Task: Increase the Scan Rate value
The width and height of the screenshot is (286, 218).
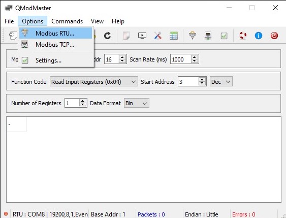Action: click(195, 57)
